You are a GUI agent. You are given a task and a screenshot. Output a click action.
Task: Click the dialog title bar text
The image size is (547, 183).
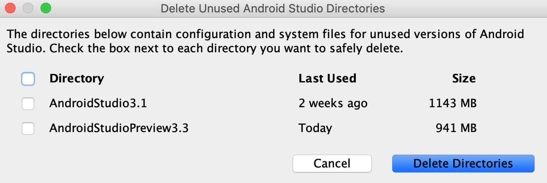pos(273,8)
